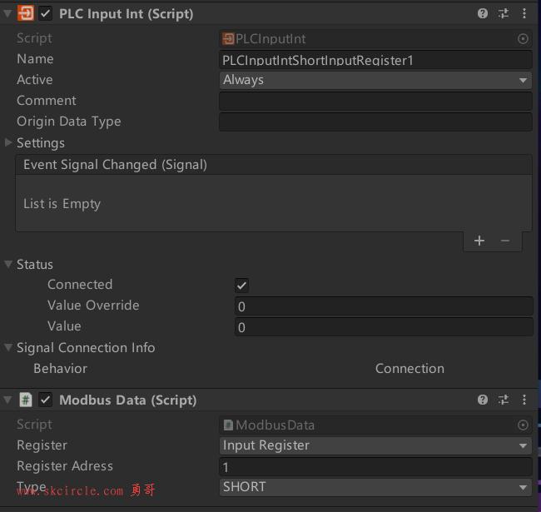
Task: Open the Register dropdown showing Input Register
Action: click(x=375, y=445)
